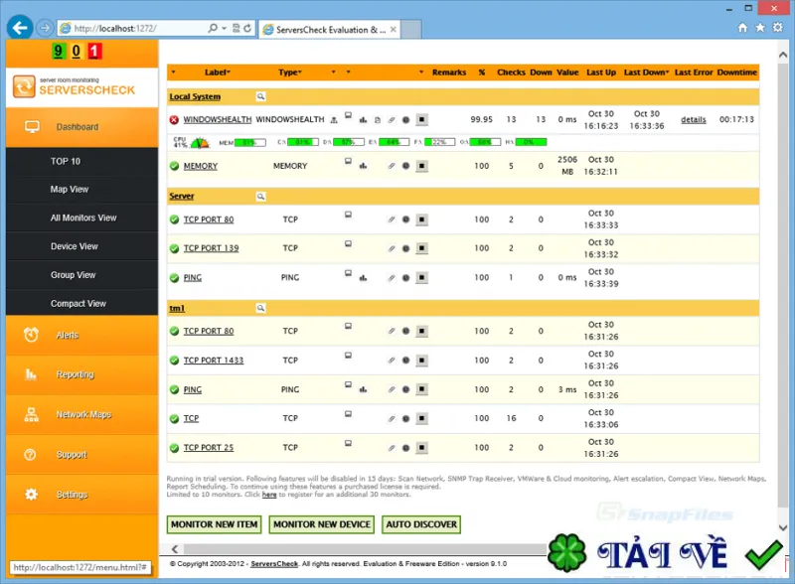795x584 pixels.
Task: Open device icon in TCP PORT 1433 row
Action: tap(349, 356)
